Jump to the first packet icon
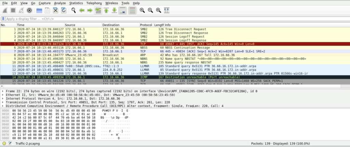This screenshot has height=147, width=350. [106, 11]
